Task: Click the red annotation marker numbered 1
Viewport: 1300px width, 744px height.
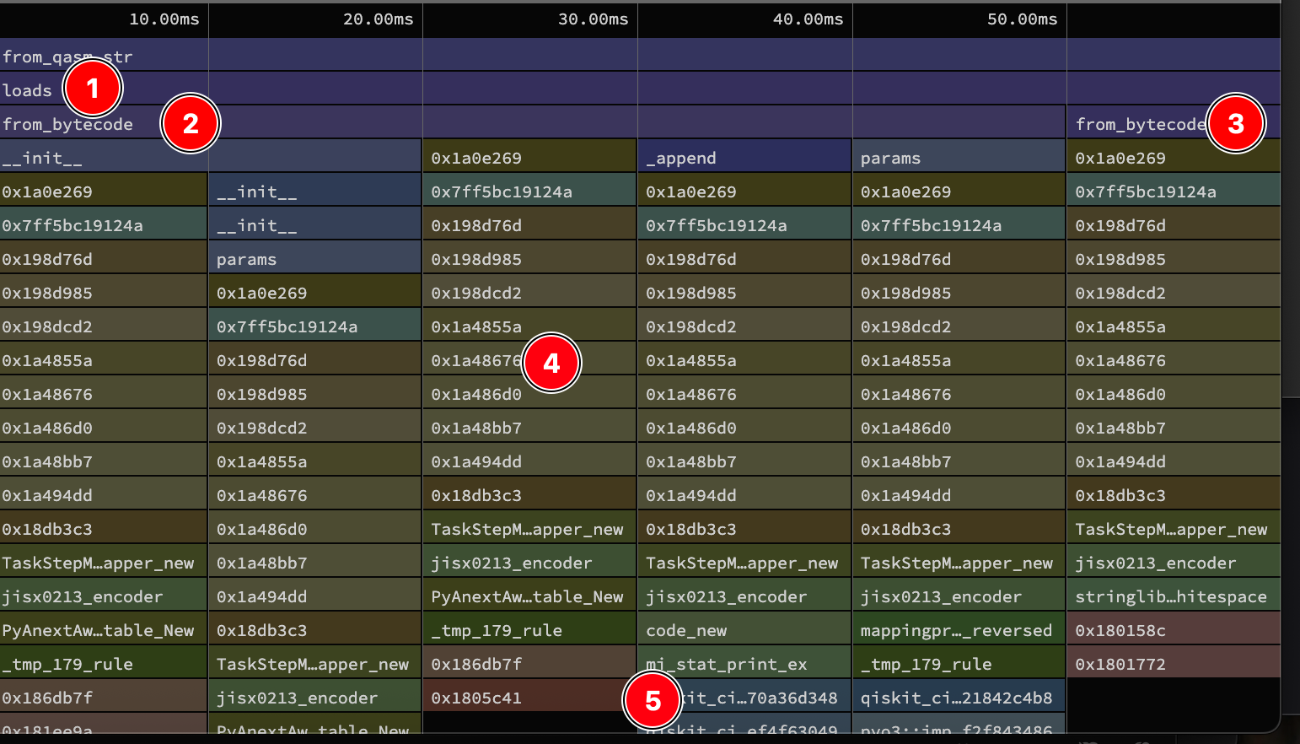Action: click(93, 89)
